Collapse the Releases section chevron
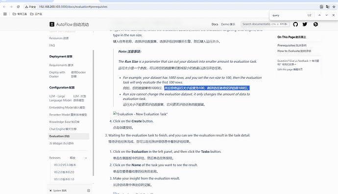The height and width of the screenshot is (194, 338). pyautogui.click(x=86, y=158)
